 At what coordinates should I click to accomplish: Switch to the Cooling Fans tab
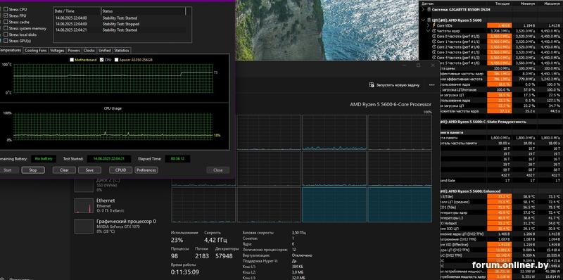pos(36,51)
